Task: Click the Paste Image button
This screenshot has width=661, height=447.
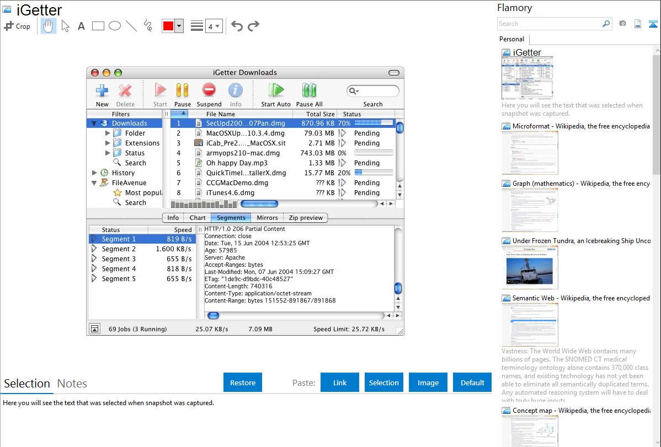Action: (x=428, y=383)
